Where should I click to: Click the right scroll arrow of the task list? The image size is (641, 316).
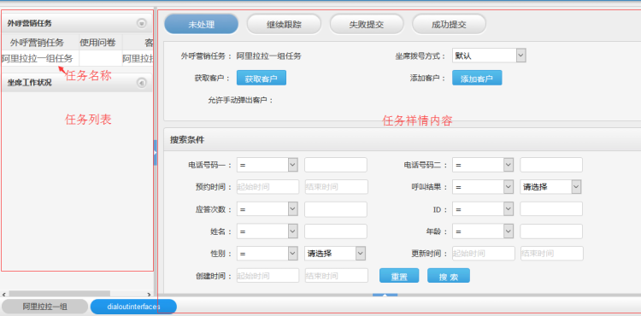[x=149, y=294]
